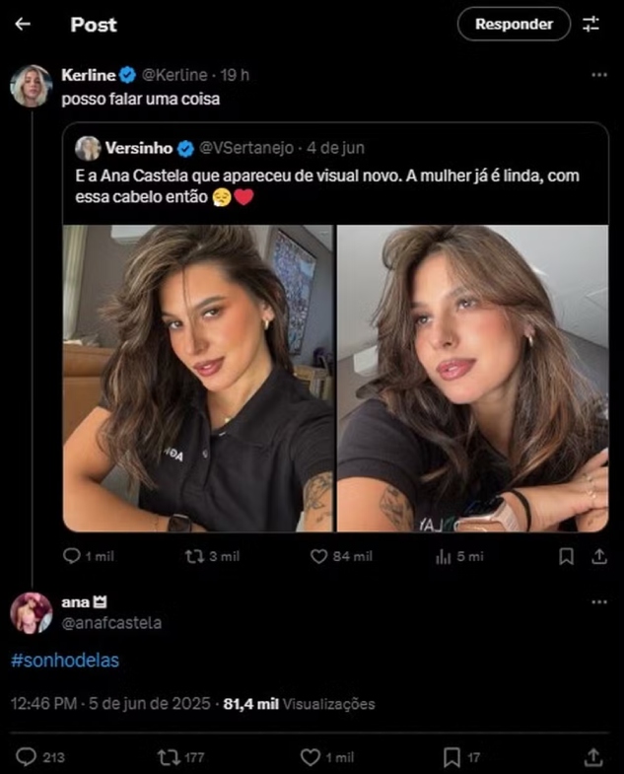Image resolution: width=624 pixels, height=774 pixels.
Task: Open the #sonhodelas hashtag link
Action: 65,661
